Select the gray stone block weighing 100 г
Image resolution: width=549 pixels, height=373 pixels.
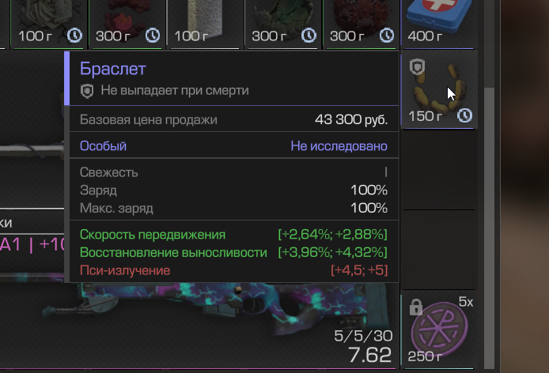[203, 24]
